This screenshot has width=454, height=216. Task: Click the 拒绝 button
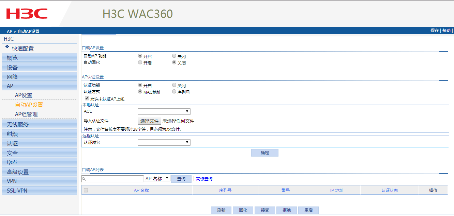click(x=287, y=210)
